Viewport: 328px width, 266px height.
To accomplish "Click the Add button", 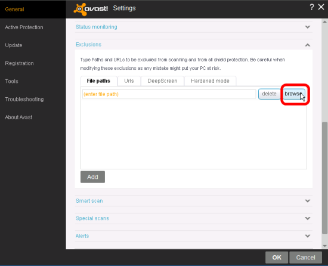I will coord(92,177).
